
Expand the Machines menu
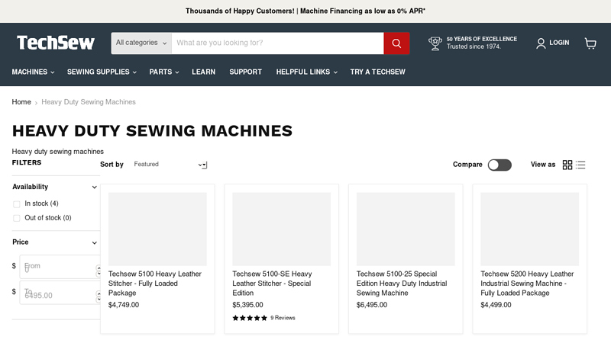coord(33,72)
